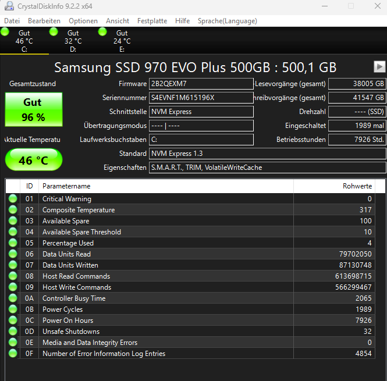The image size is (387, 381).
Task: Select the Data Units Written parameter name
Action: pos(70,265)
